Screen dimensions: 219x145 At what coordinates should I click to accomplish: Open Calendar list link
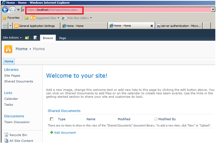click(11, 99)
